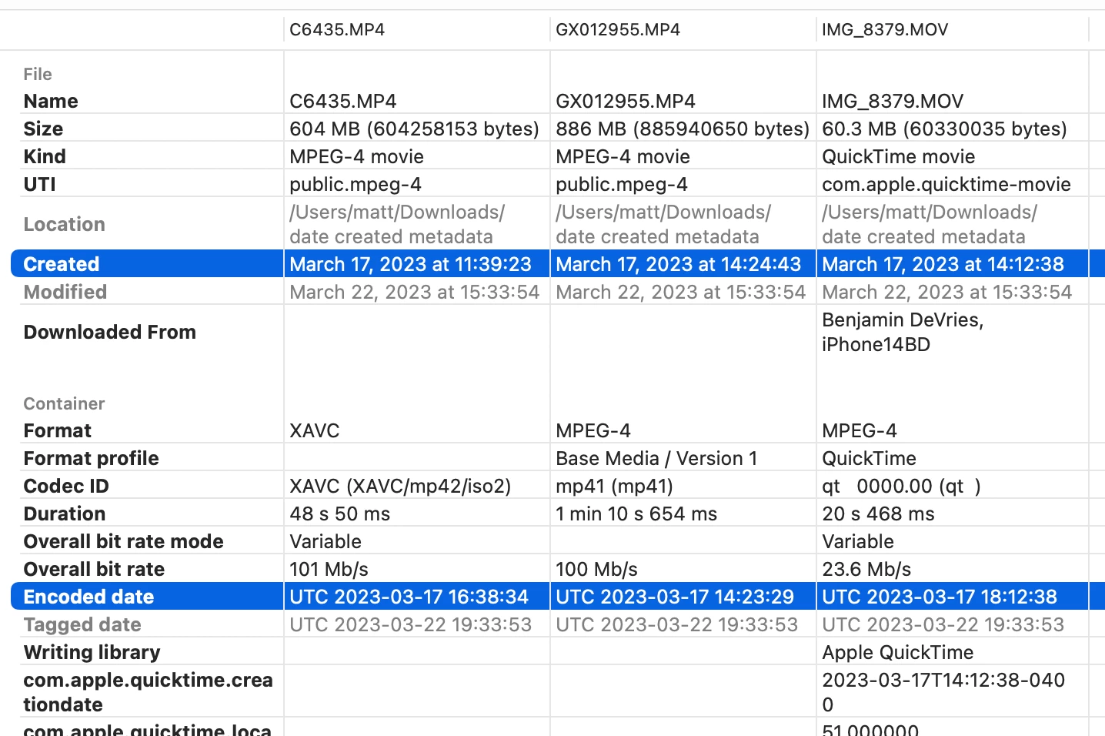
Task: Click duration value 1 min 10 s 654 ms
Action: [636, 514]
